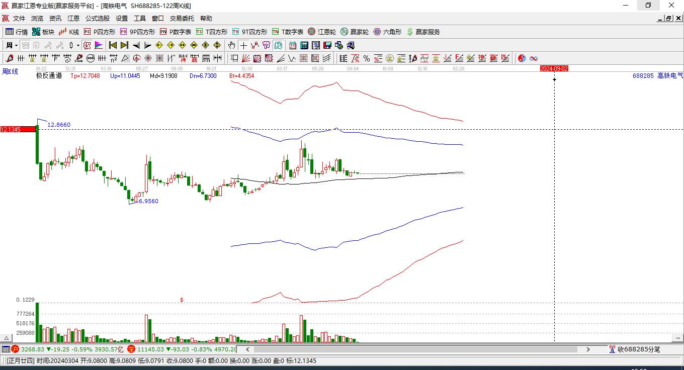The height and width of the screenshot is (370, 684).
Task: Open the 行情 quotes view
Action: 17,32
